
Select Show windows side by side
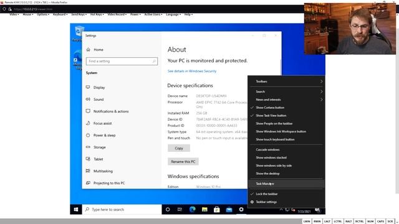286,166
